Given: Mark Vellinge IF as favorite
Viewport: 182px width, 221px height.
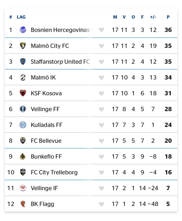Looking at the screenshot, I should tap(101, 188).
